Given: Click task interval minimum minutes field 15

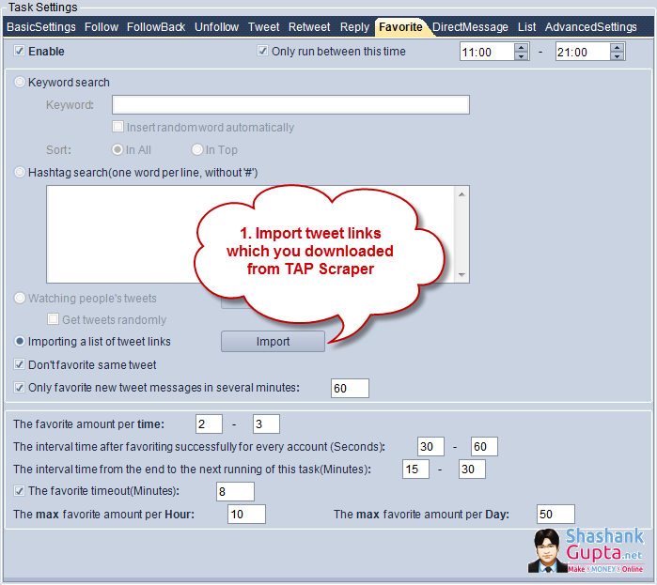Looking at the screenshot, I should (x=415, y=470).
